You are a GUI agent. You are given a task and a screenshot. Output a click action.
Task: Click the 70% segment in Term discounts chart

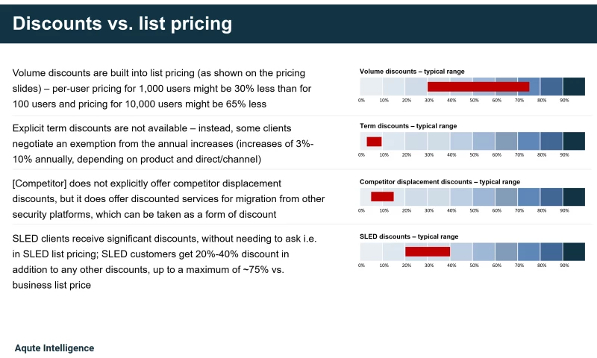click(x=529, y=141)
